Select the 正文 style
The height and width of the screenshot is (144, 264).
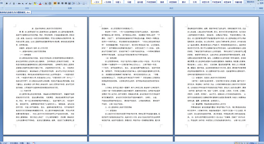tap(97, 2)
